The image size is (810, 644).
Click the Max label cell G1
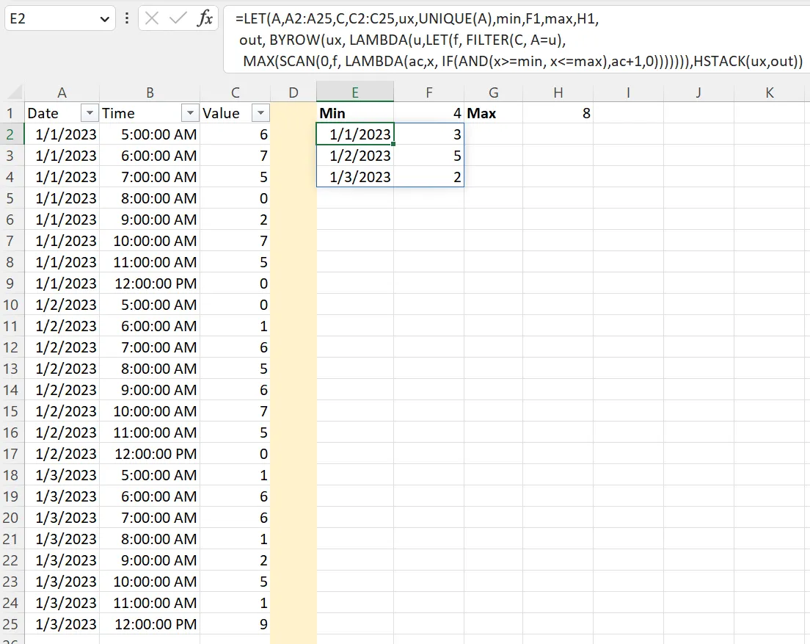click(493, 112)
